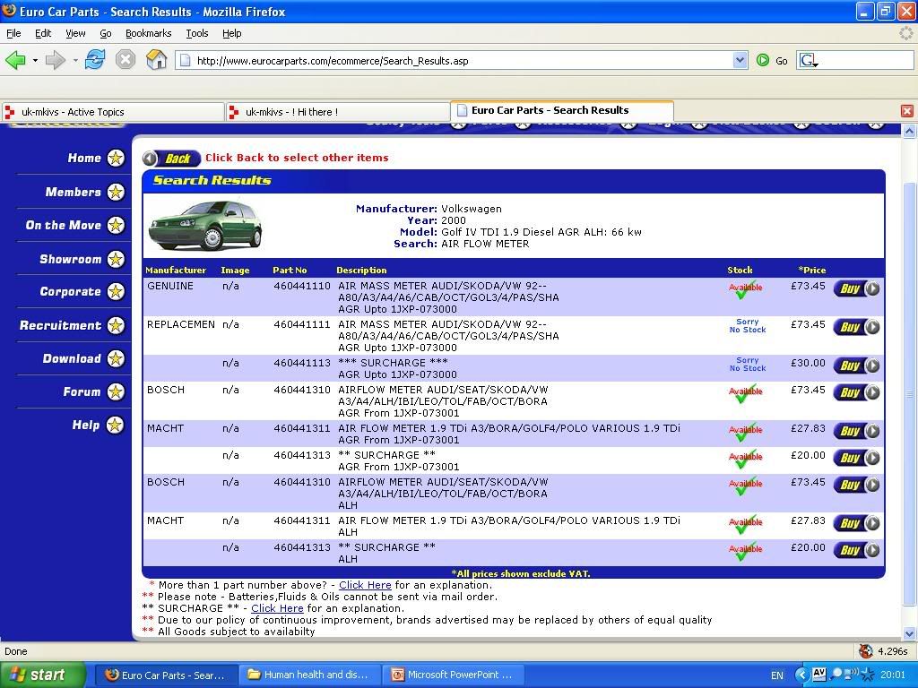Click the page scrollbar up arrow
This screenshot has width=918, height=688.
click(909, 132)
